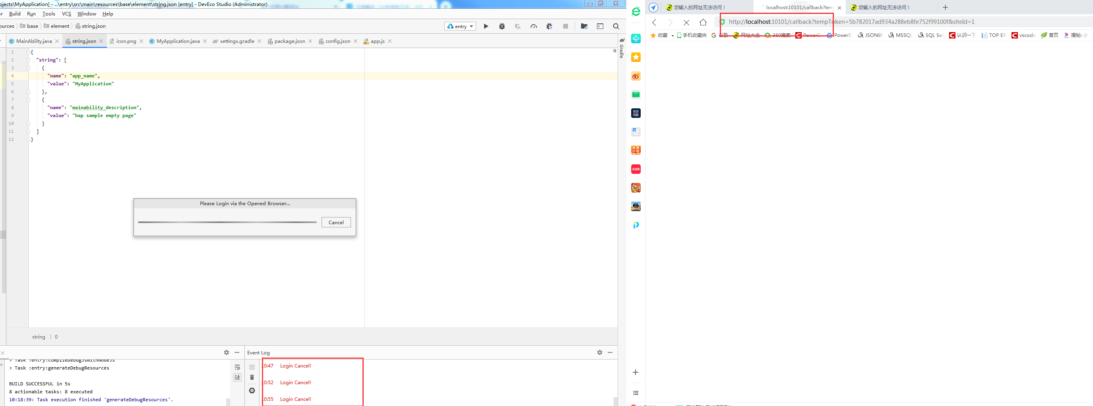Switch to MainAbility.java tab
The height and width of the screenshot is (406, 1093).
[x=33, y=41]
